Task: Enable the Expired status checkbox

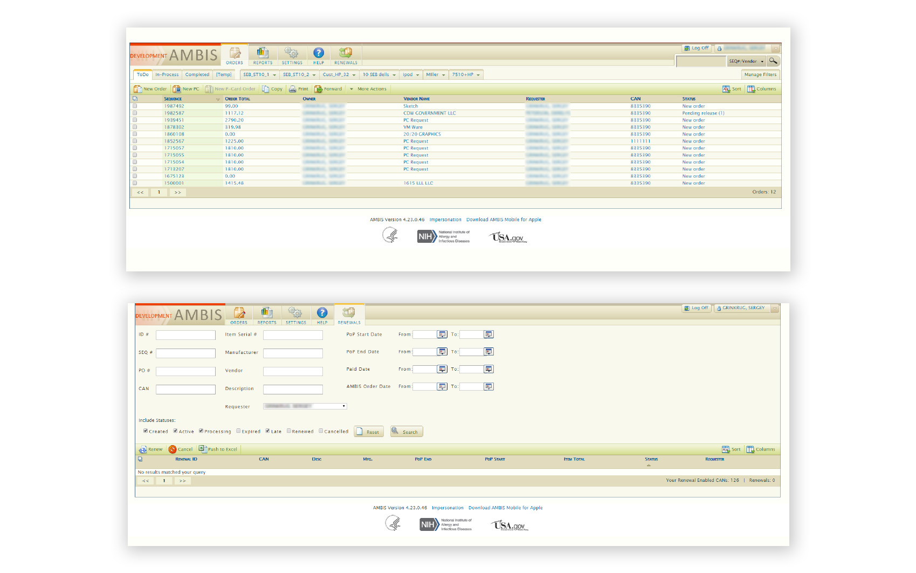Action: (x=238, y=431)
